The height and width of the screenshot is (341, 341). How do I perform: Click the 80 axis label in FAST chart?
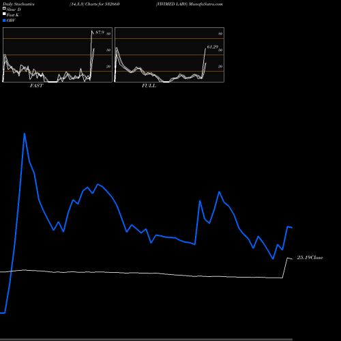click(x=108, y=33)
